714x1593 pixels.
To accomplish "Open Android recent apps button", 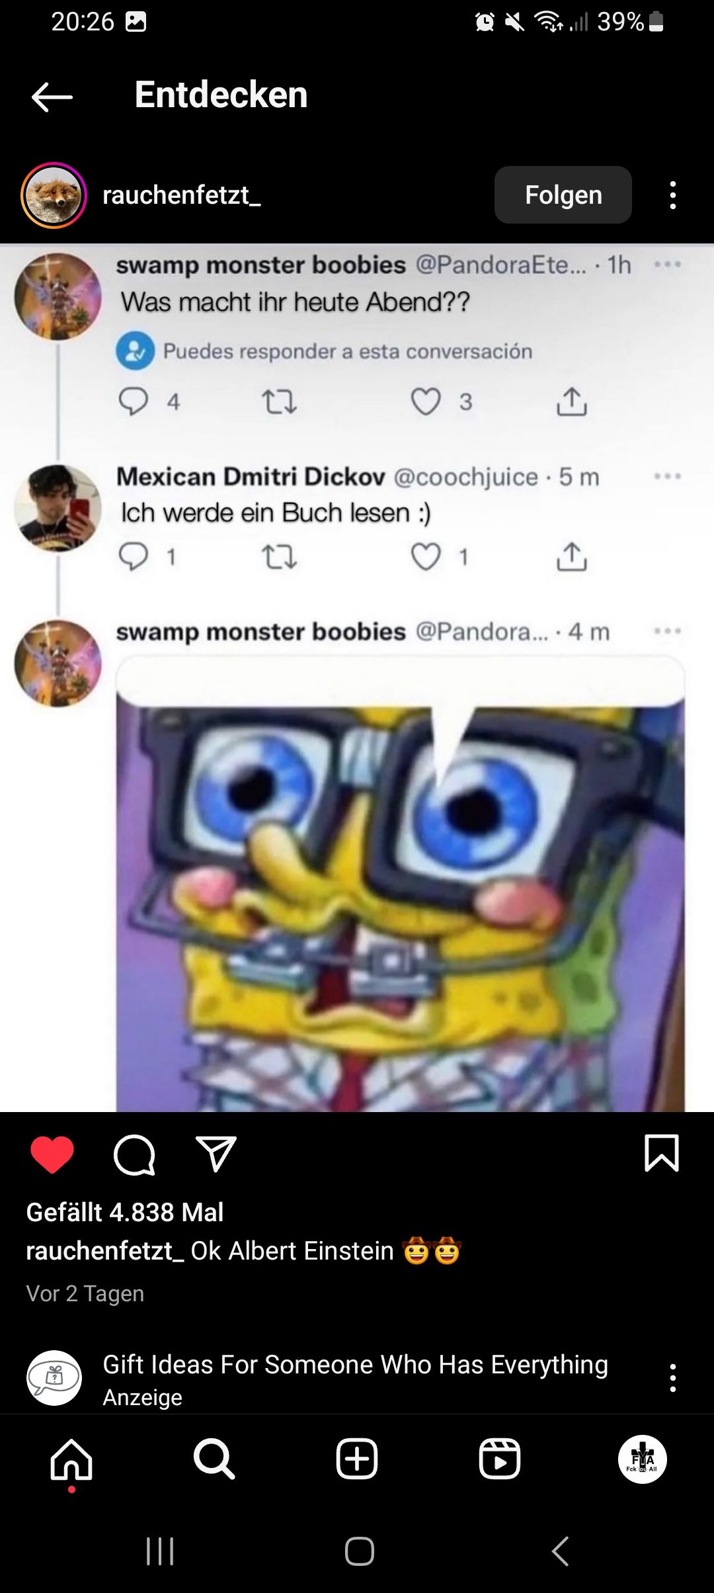I will click(x=160, y=1551).
